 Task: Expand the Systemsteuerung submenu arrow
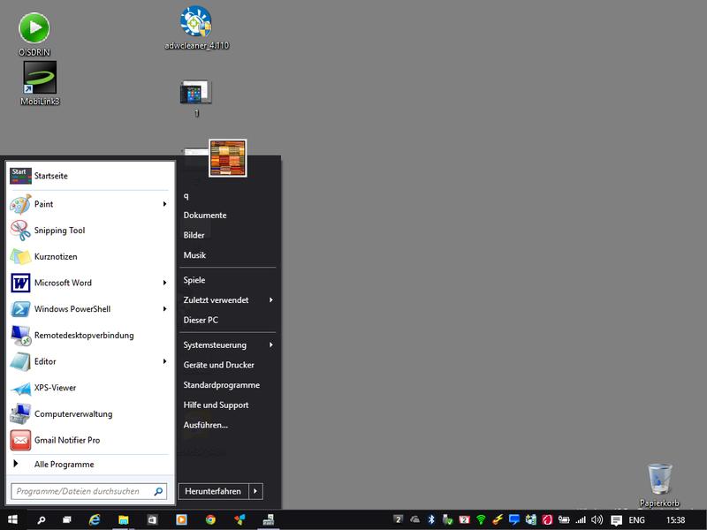[271, 344]
